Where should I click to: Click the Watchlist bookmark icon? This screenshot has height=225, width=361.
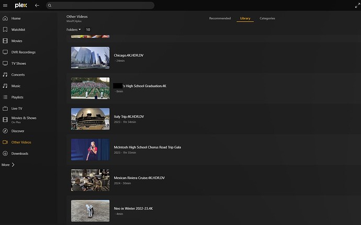[5, 29]
